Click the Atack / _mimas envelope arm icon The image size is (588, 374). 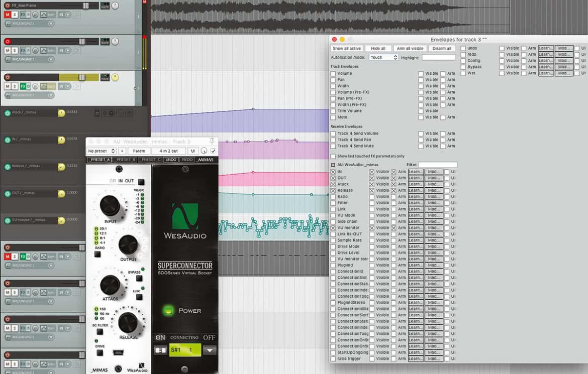[x=8, y=113]
